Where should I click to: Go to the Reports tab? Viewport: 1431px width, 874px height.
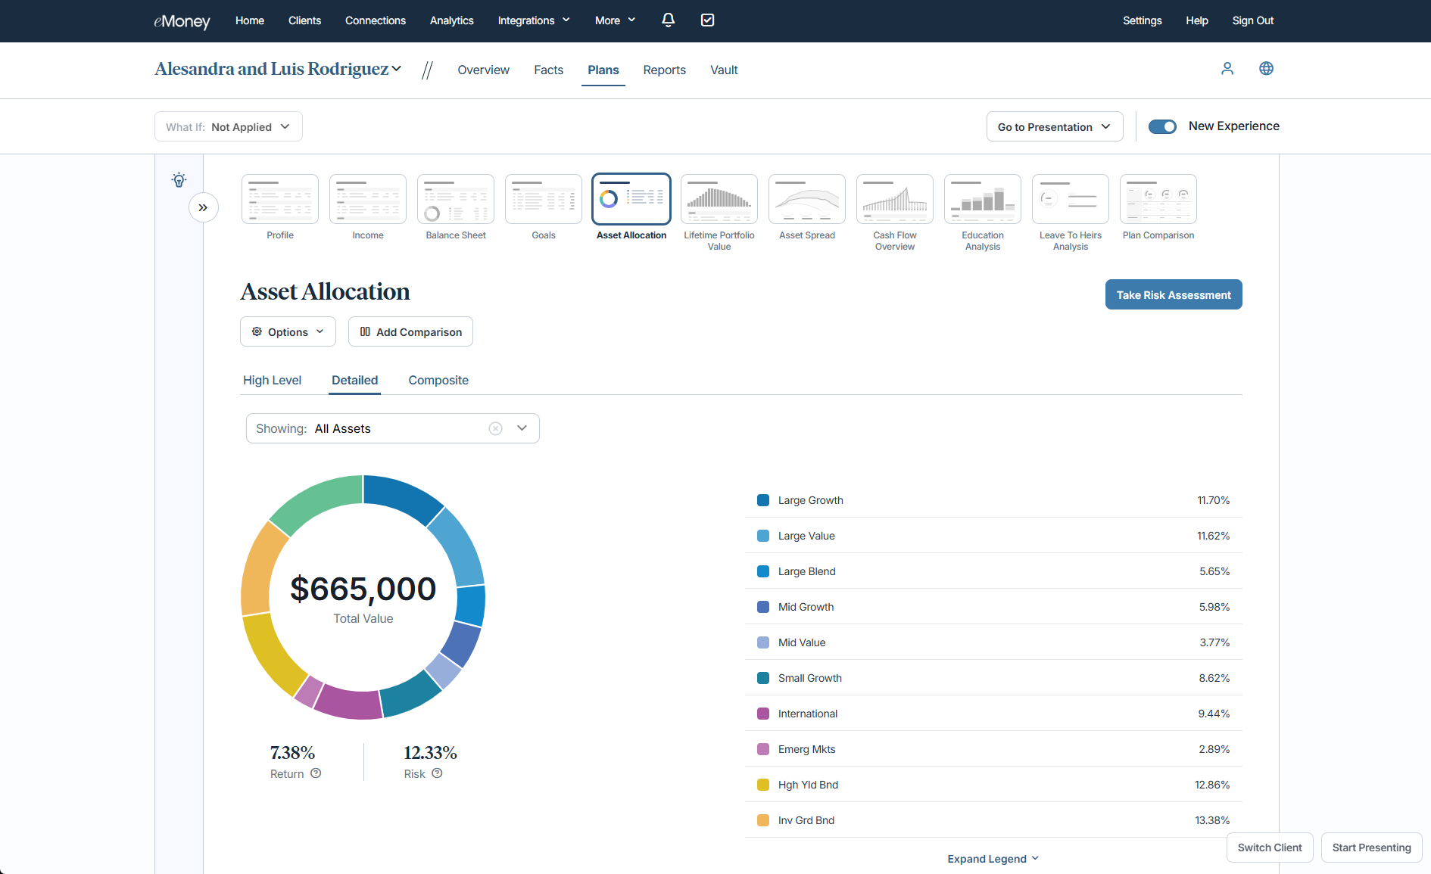click(x=664, y=70)
